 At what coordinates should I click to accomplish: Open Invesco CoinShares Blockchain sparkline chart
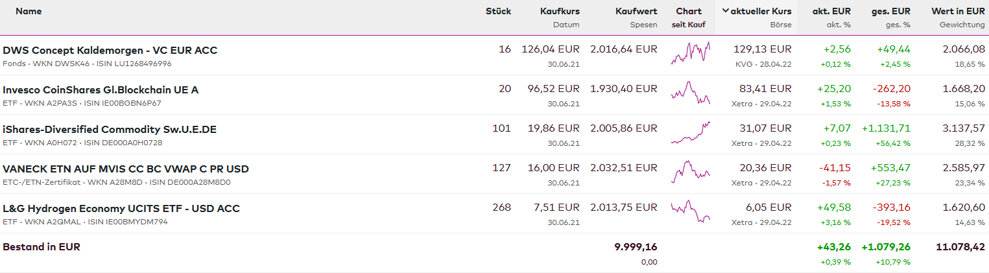[x=691, y=93]
